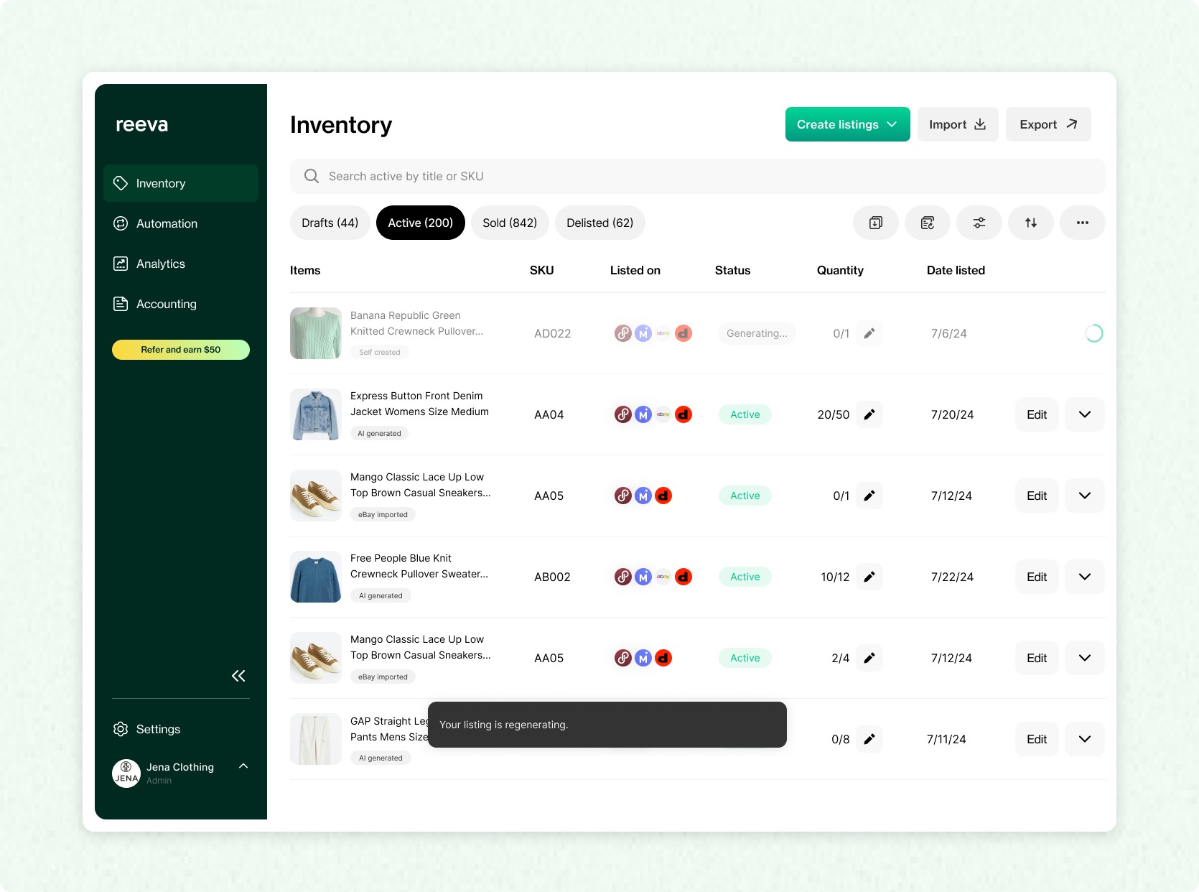
Task: Click the Banana Republic pullover thumbnail
Action: [316, 333]
